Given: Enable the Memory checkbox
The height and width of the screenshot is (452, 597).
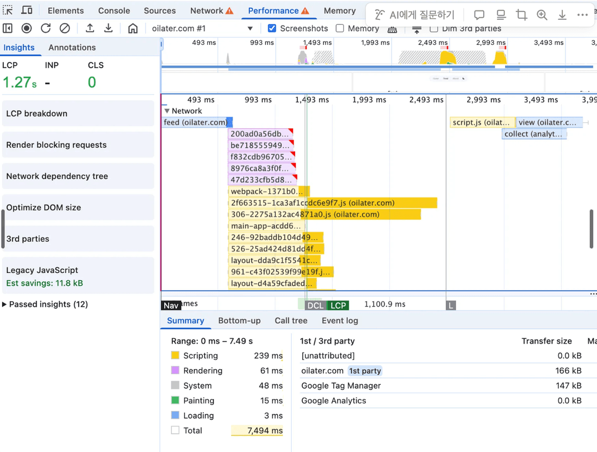Looking at the screenshot, I should click(340, 28).
